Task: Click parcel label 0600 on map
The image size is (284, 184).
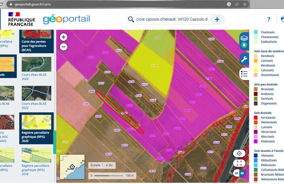Action: click(x=92, y=91)
